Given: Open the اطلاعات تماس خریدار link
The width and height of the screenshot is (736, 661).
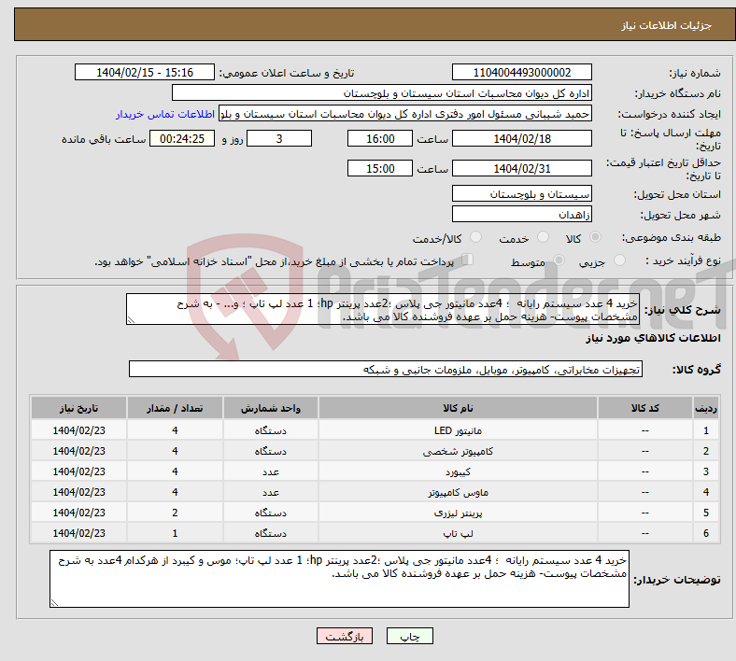Looking at the screenshot, I should (x=165, y=114).
